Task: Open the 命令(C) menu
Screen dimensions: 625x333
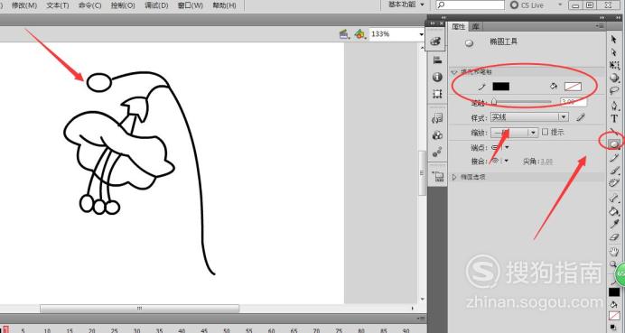Action: [89, 5]
